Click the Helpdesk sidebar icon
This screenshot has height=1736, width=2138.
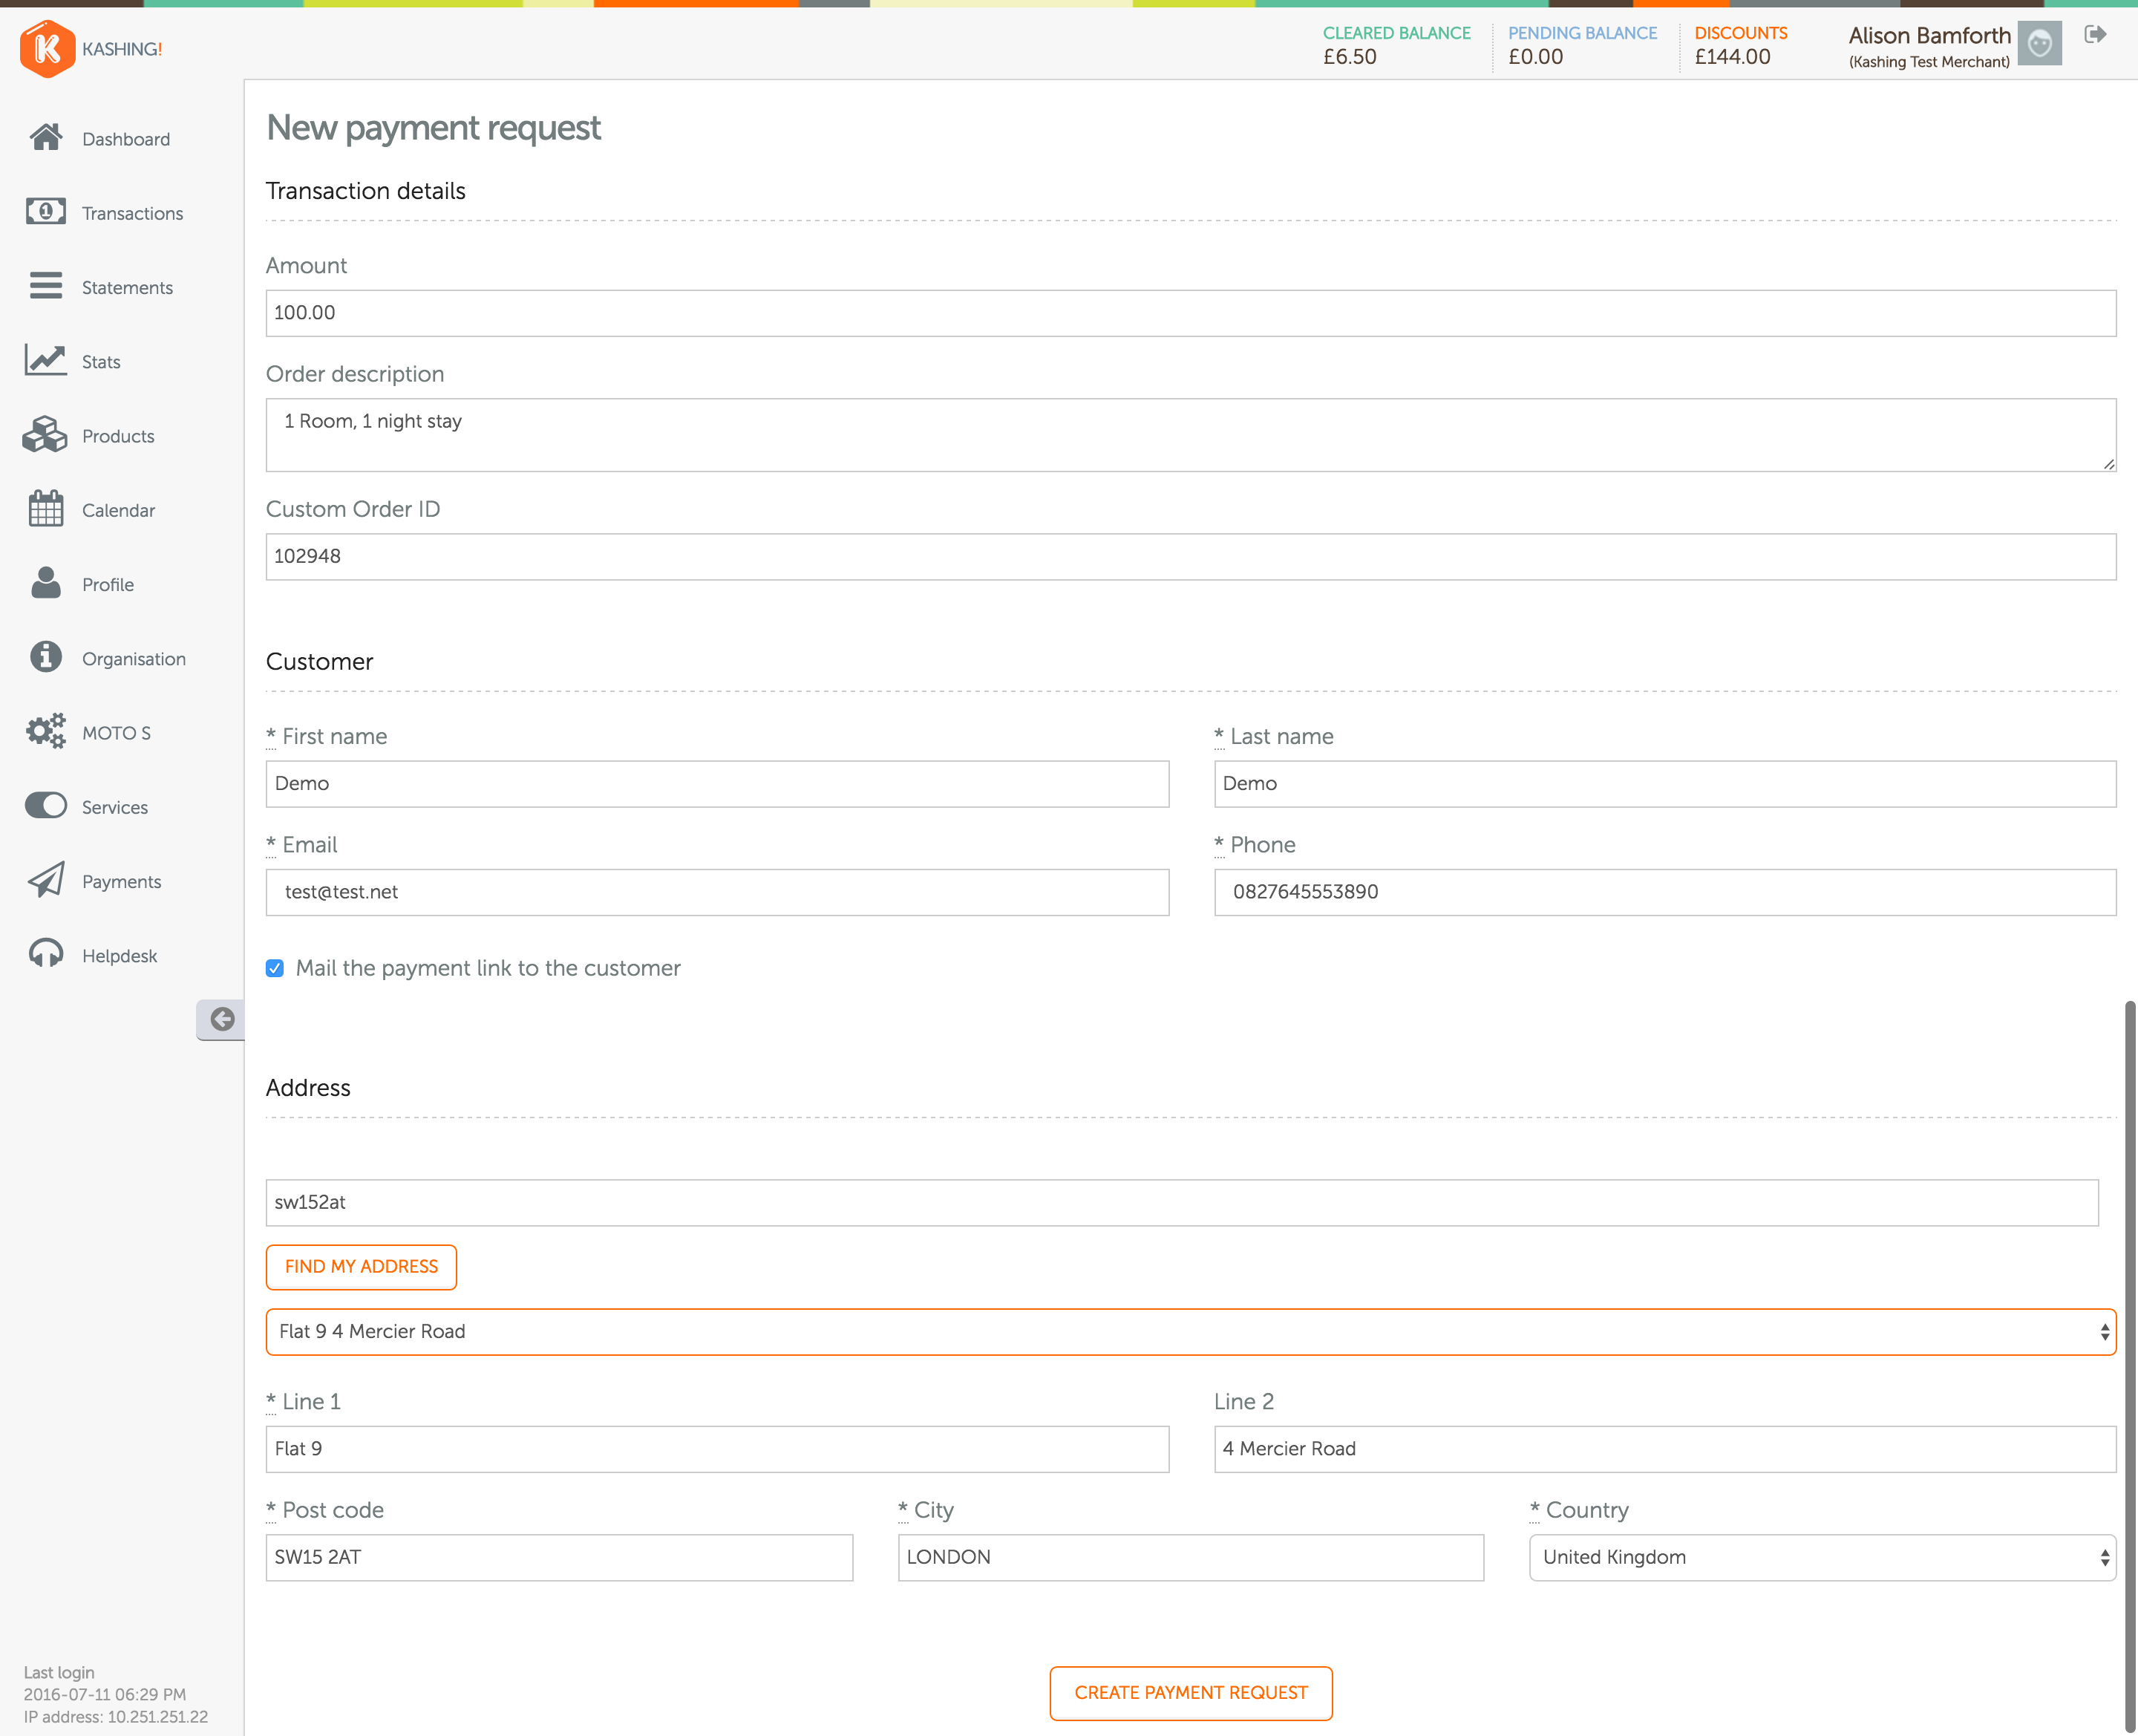click(46, 955)
